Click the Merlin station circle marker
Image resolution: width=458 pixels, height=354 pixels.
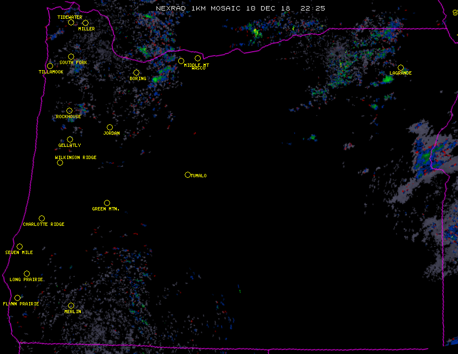pos(71,305)
